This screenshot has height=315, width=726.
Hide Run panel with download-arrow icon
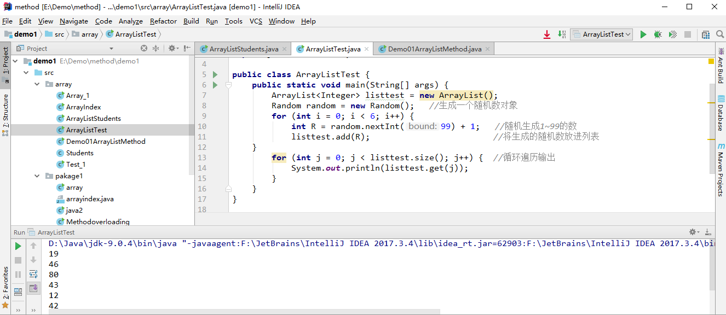click(708, 232)
